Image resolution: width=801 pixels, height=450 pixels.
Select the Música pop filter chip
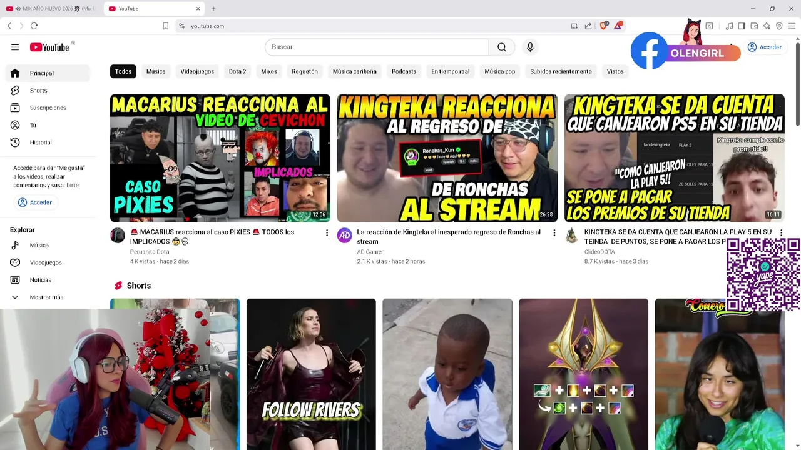[500, 71]
